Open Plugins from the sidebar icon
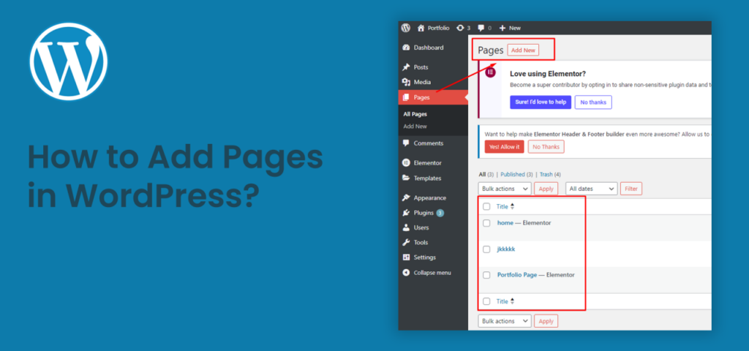The height and width of the screenshot is (351, 749). coord(406,213)
